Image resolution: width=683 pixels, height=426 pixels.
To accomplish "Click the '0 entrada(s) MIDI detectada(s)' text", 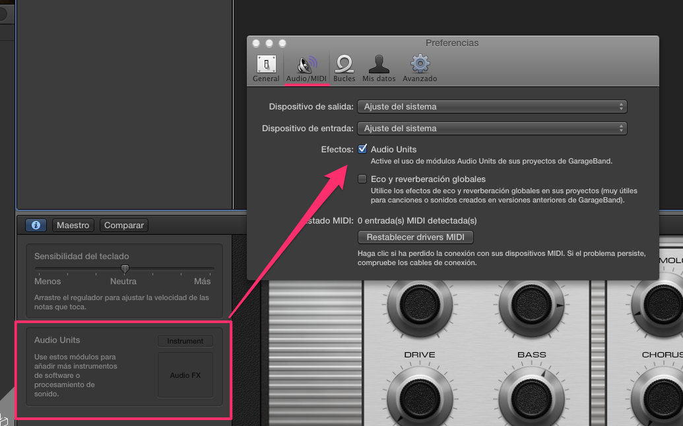I will [417, 221].
